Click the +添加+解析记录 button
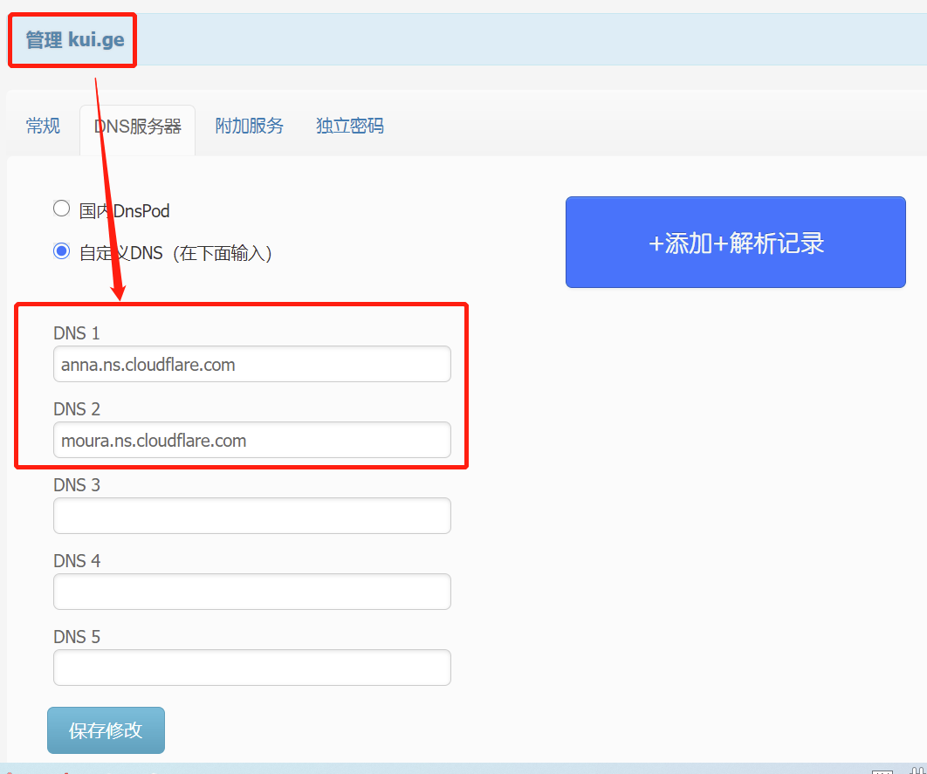 [735, 243]
